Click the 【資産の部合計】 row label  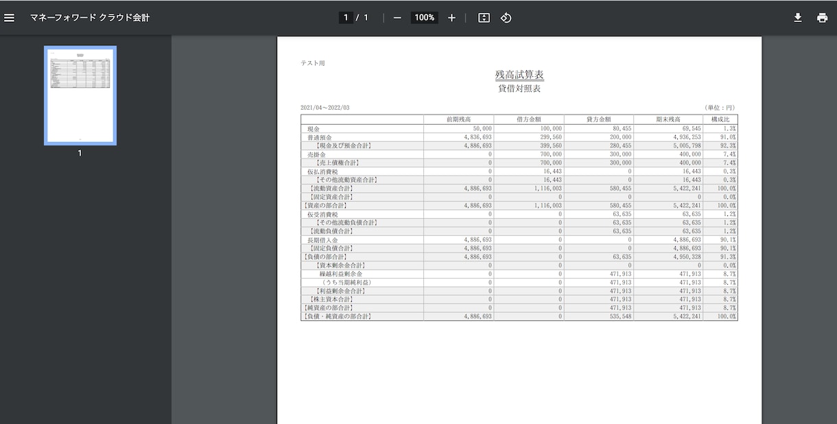click(x=325, y=205)
